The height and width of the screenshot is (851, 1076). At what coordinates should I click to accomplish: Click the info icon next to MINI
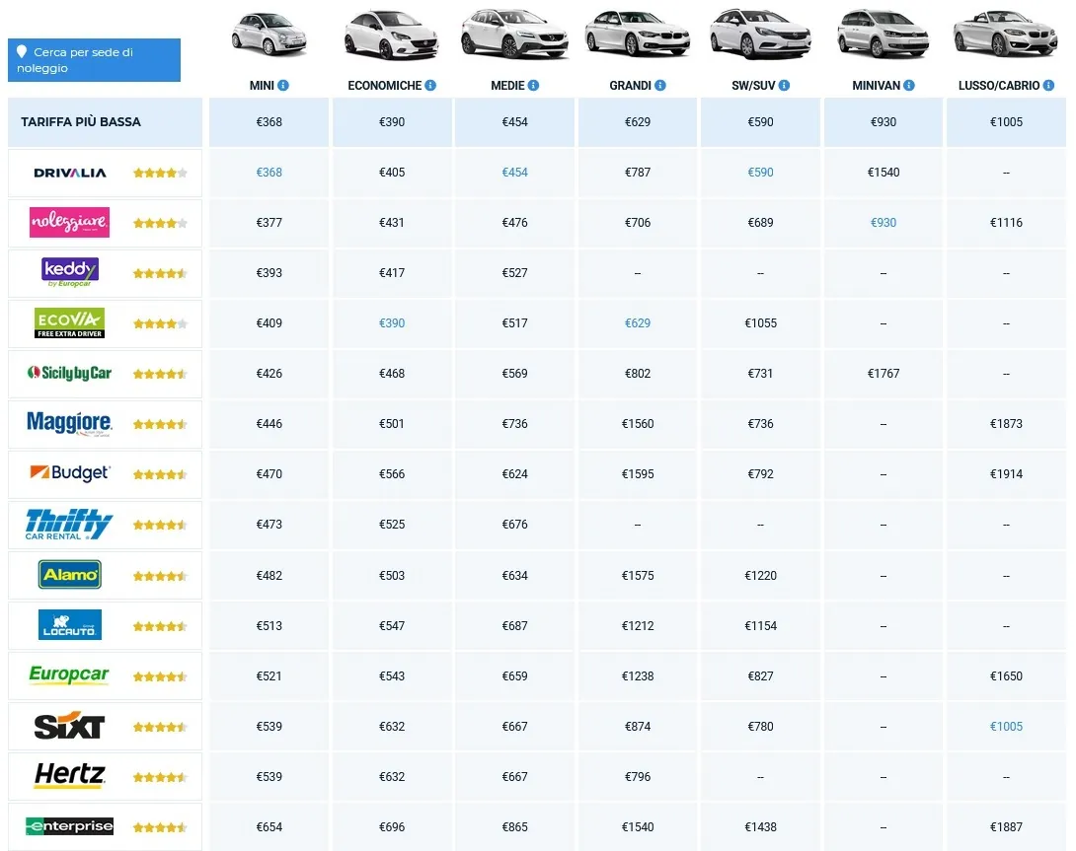tap(283, 86)
